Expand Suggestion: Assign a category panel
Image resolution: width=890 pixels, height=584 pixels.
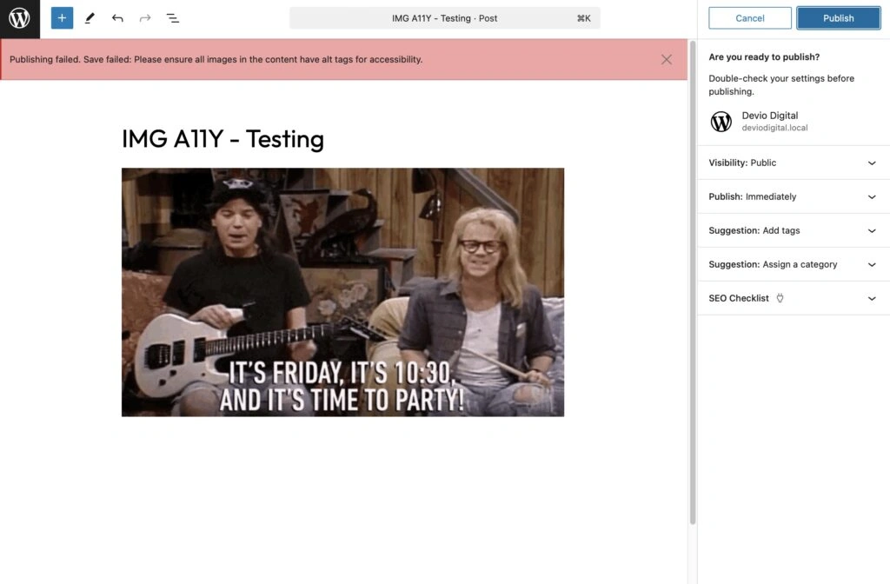click(x=872, y=264)
